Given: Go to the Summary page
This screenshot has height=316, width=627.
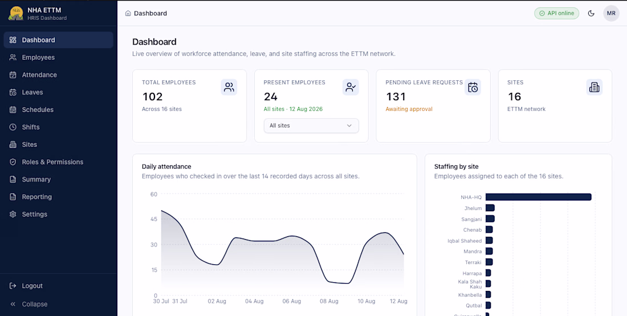Looking at the screenshot, I should [x=58, y=179].
